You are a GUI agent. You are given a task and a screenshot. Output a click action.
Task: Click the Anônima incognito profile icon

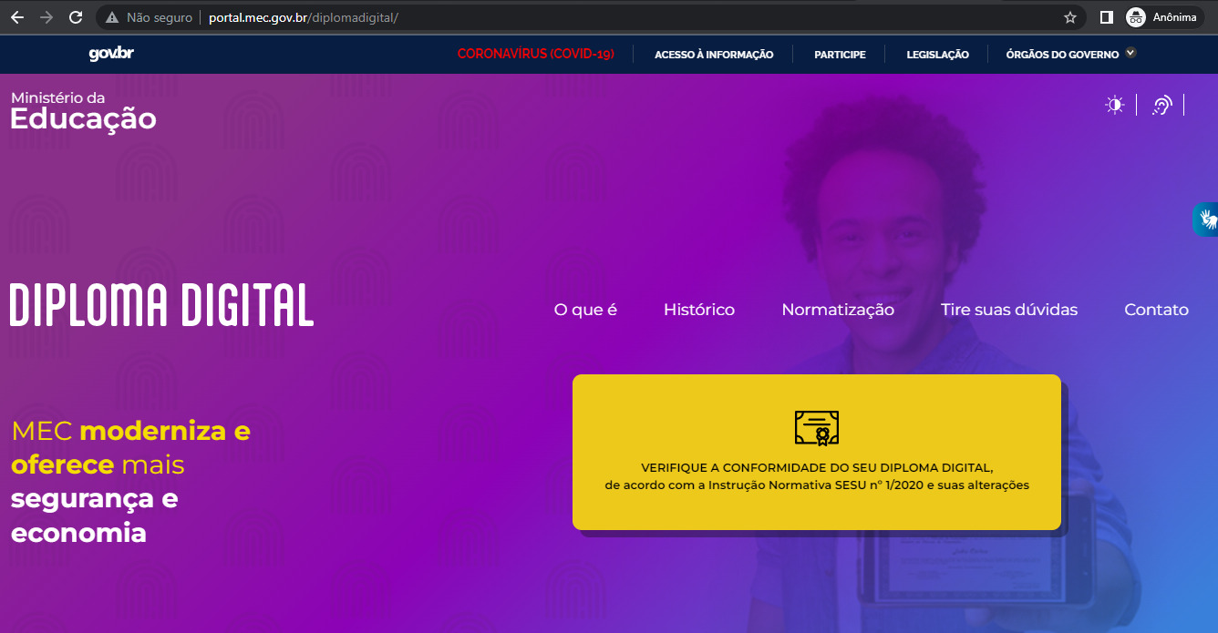(1136, 17)
